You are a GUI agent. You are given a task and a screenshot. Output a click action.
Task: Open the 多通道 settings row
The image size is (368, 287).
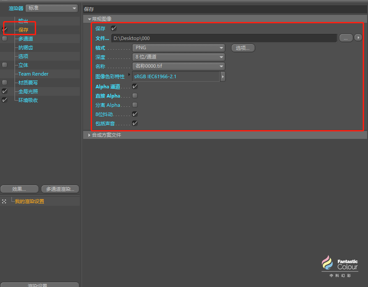[26, 39]
